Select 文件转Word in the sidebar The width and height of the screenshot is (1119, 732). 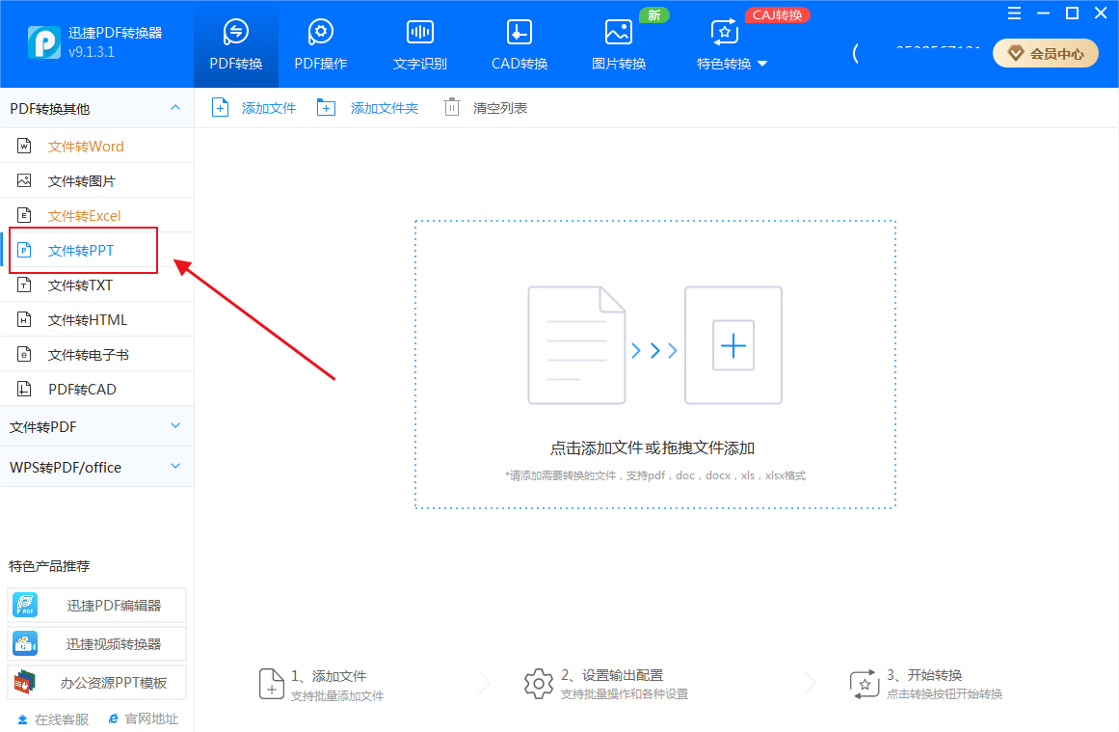coord(97,147)
